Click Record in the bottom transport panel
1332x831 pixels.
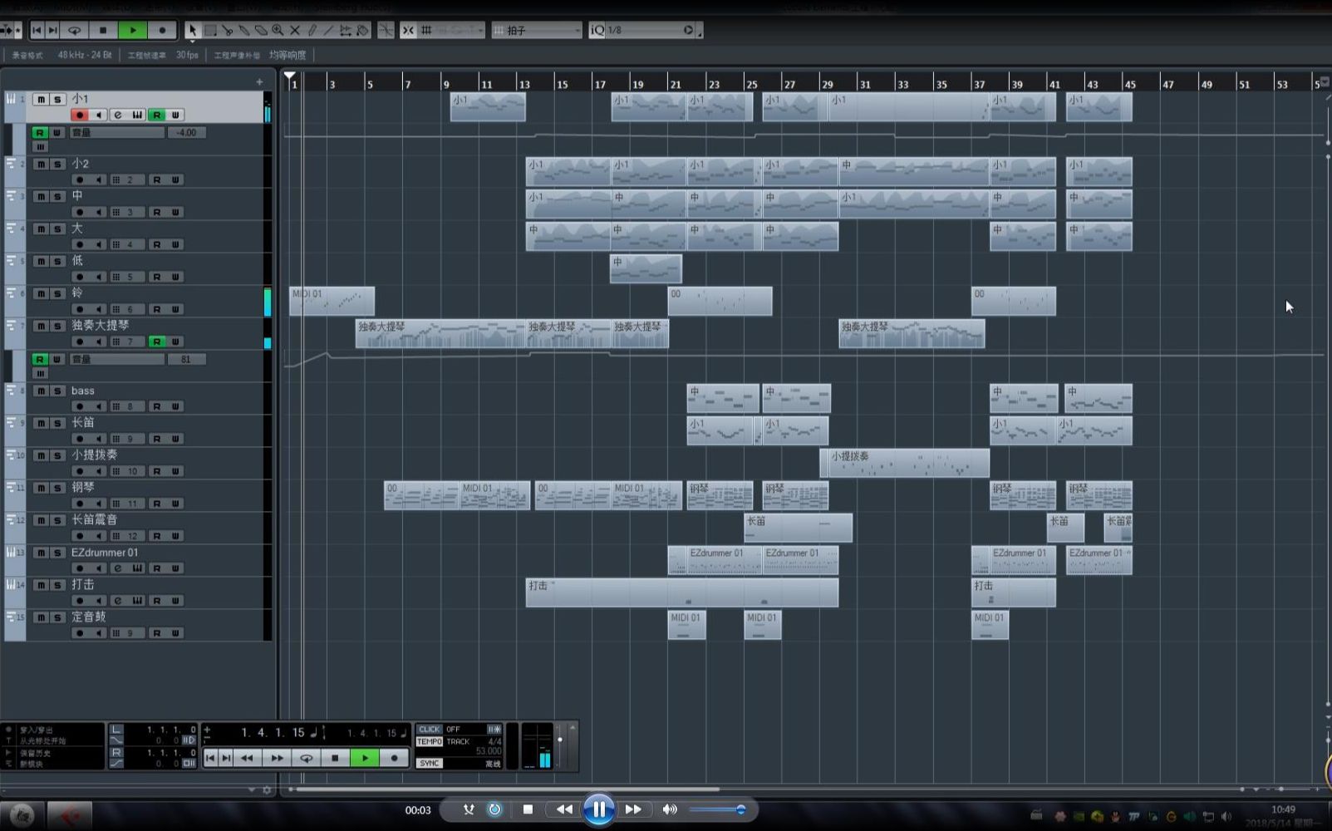pos(394,758)
